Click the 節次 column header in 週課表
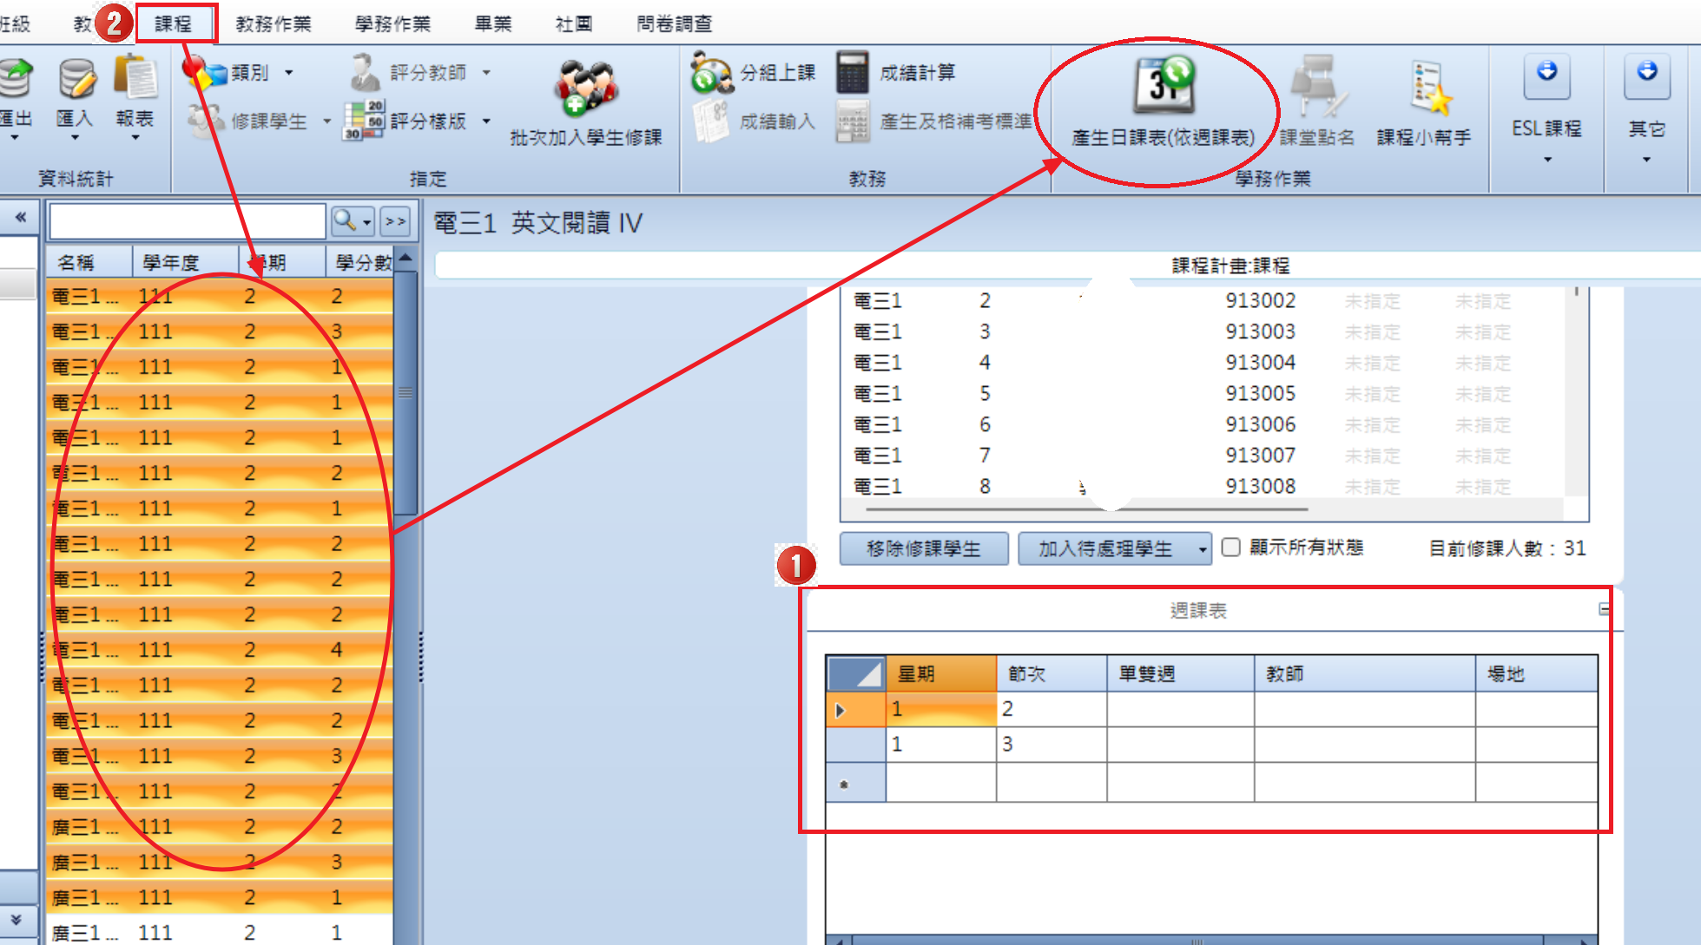 [x=1052, y=673]
